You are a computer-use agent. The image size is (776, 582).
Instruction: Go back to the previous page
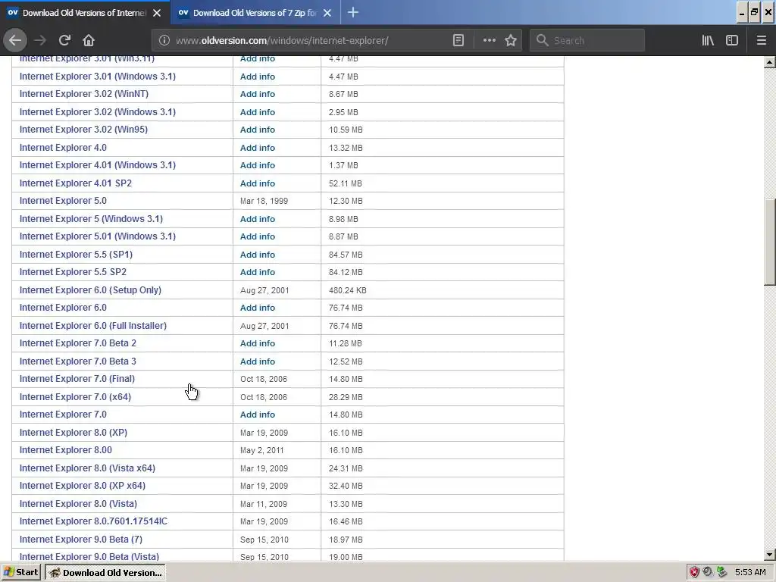[x=15, y=40]
